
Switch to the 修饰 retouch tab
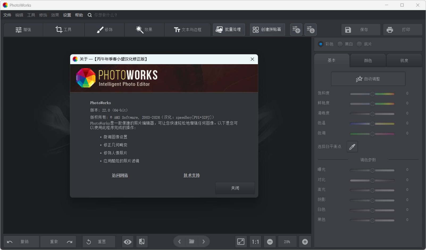pos(105,30)
